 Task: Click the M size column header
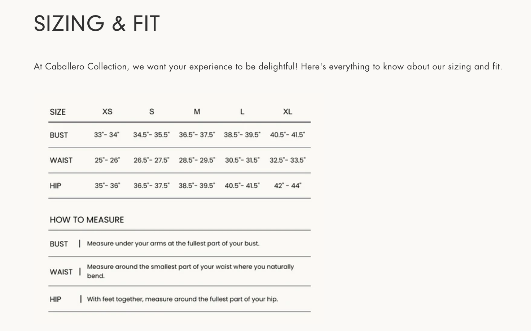click(197, 112)
